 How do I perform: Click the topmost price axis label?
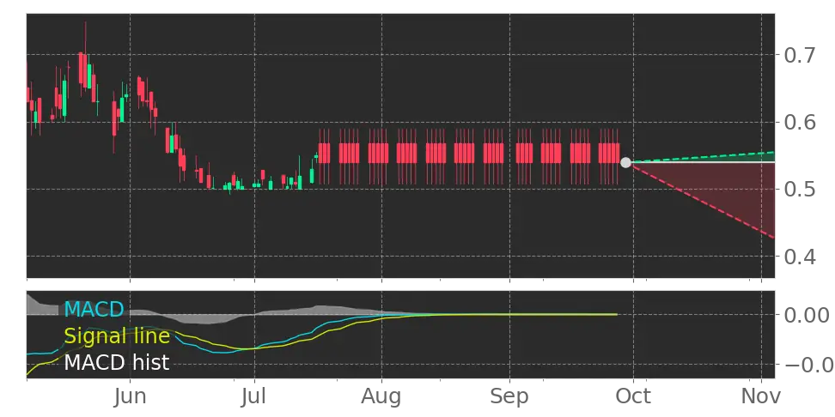[797, 55]
